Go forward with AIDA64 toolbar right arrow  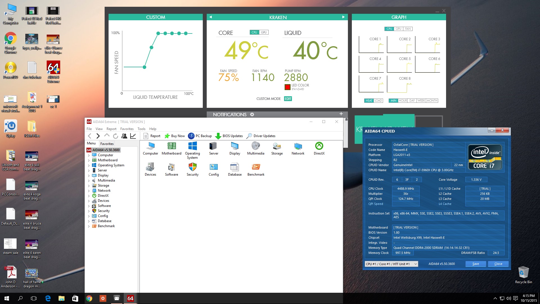pos(98,136)
